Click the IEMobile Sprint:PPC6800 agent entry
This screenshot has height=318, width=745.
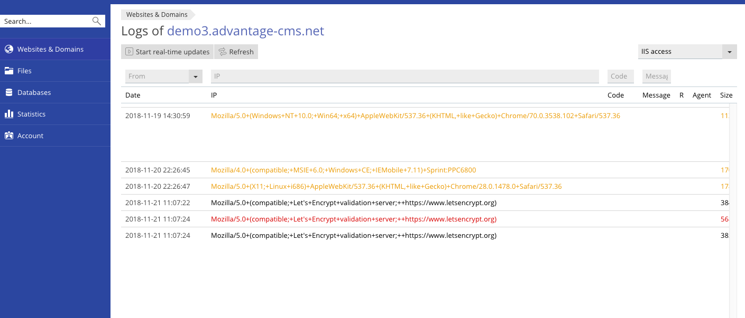tap(343, 170)
